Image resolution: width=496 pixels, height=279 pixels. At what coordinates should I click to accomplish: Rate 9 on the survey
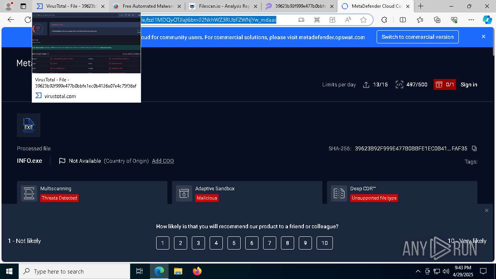(x=305, y=243)
